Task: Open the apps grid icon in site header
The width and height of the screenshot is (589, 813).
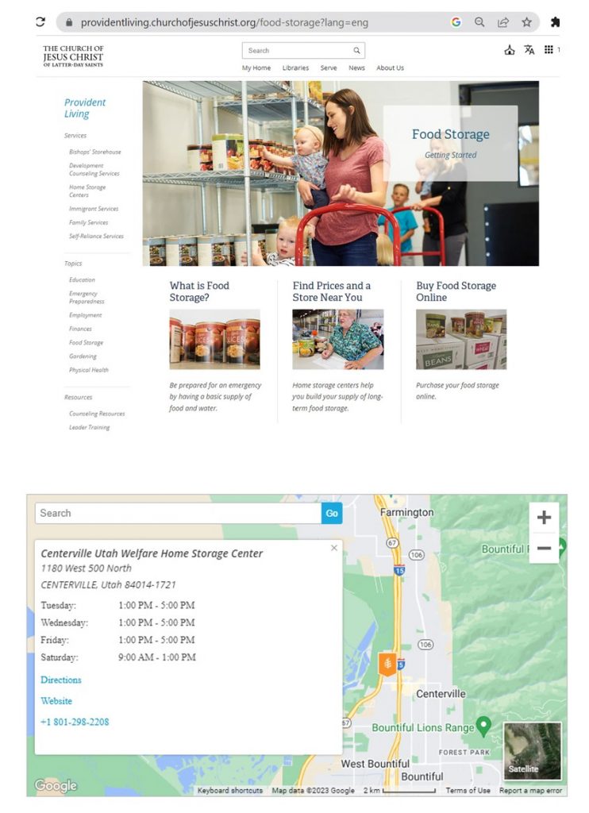Action: click(x=549, y=50)
